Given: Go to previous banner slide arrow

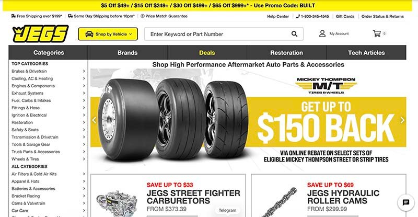Looking at the screenshot, I should 94,120.
